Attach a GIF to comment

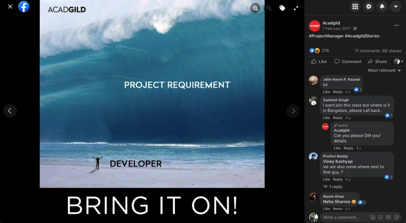389,217
